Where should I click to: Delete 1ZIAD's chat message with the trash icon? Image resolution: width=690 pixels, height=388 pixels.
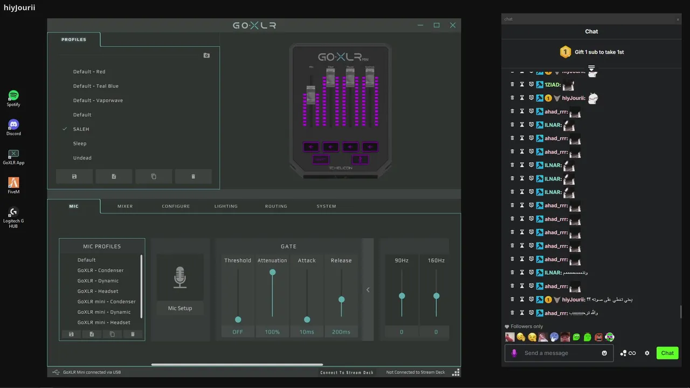tap(513, 85)
